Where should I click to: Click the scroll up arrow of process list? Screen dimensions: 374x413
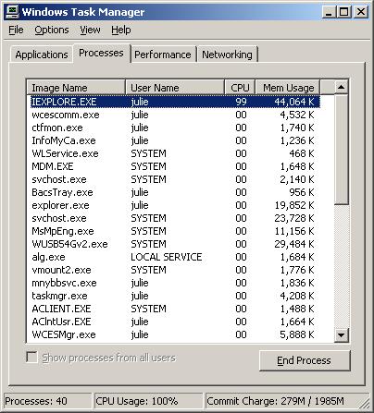pyautogui.click(x=342, y=87)
